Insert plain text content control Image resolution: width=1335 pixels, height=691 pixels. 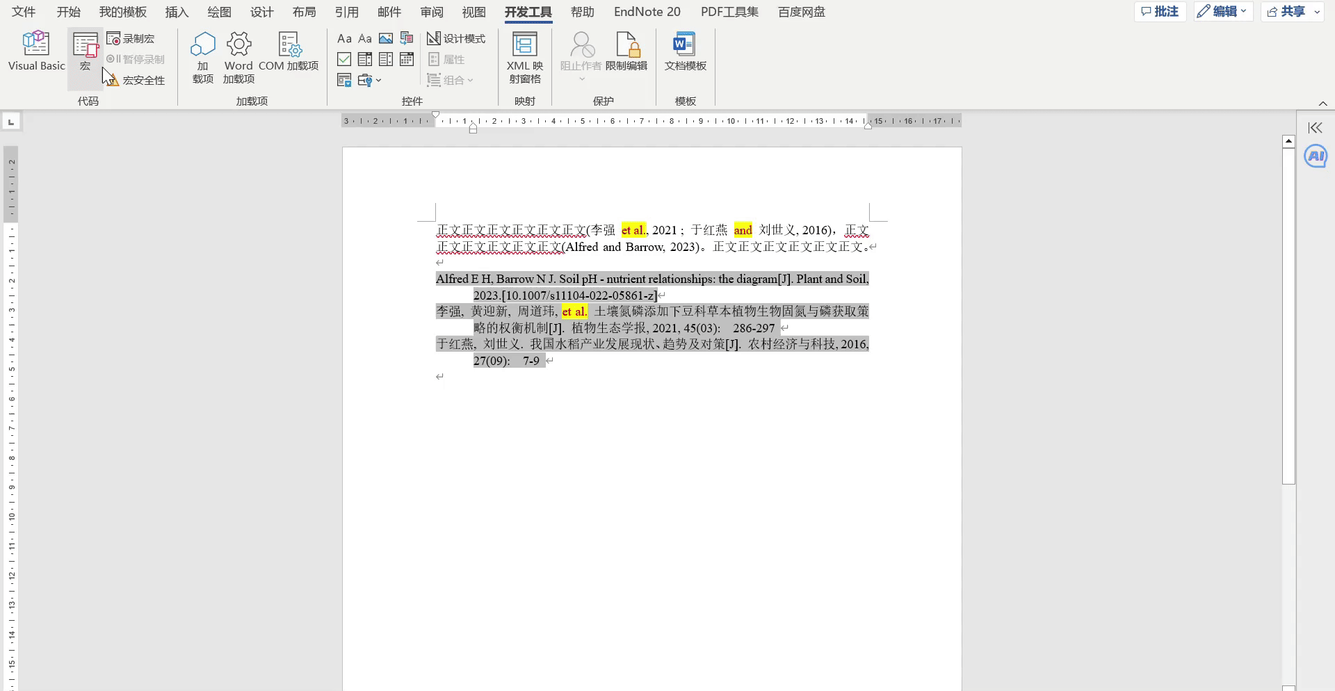point(365,38)
